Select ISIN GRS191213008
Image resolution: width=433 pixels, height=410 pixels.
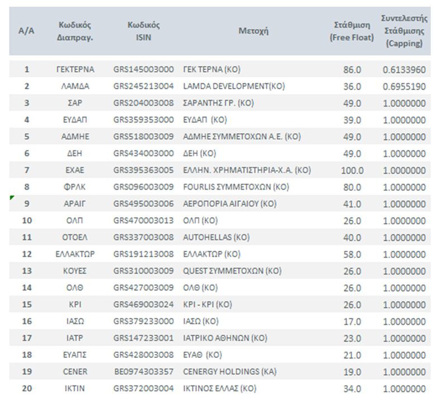pyautogui.click(x=143, y=254)
